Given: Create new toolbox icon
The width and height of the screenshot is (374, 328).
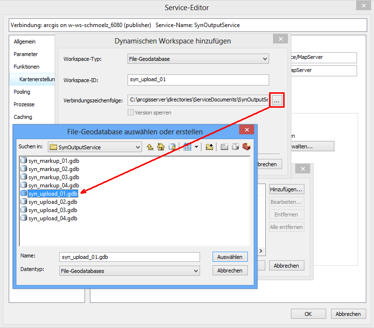Looking at the screenshot, I should [x=246, y=147].
